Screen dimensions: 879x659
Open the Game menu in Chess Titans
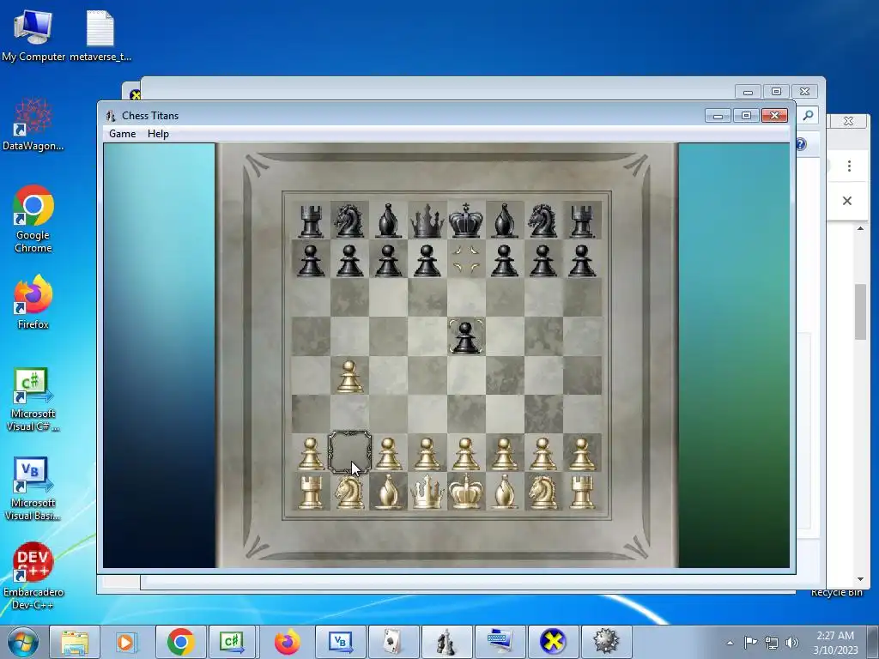tap(122, 134)
